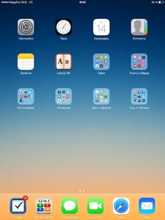Tap the Книги и Медиа label
Viewport: 165px width, 220px height.
tap(139, 73)
